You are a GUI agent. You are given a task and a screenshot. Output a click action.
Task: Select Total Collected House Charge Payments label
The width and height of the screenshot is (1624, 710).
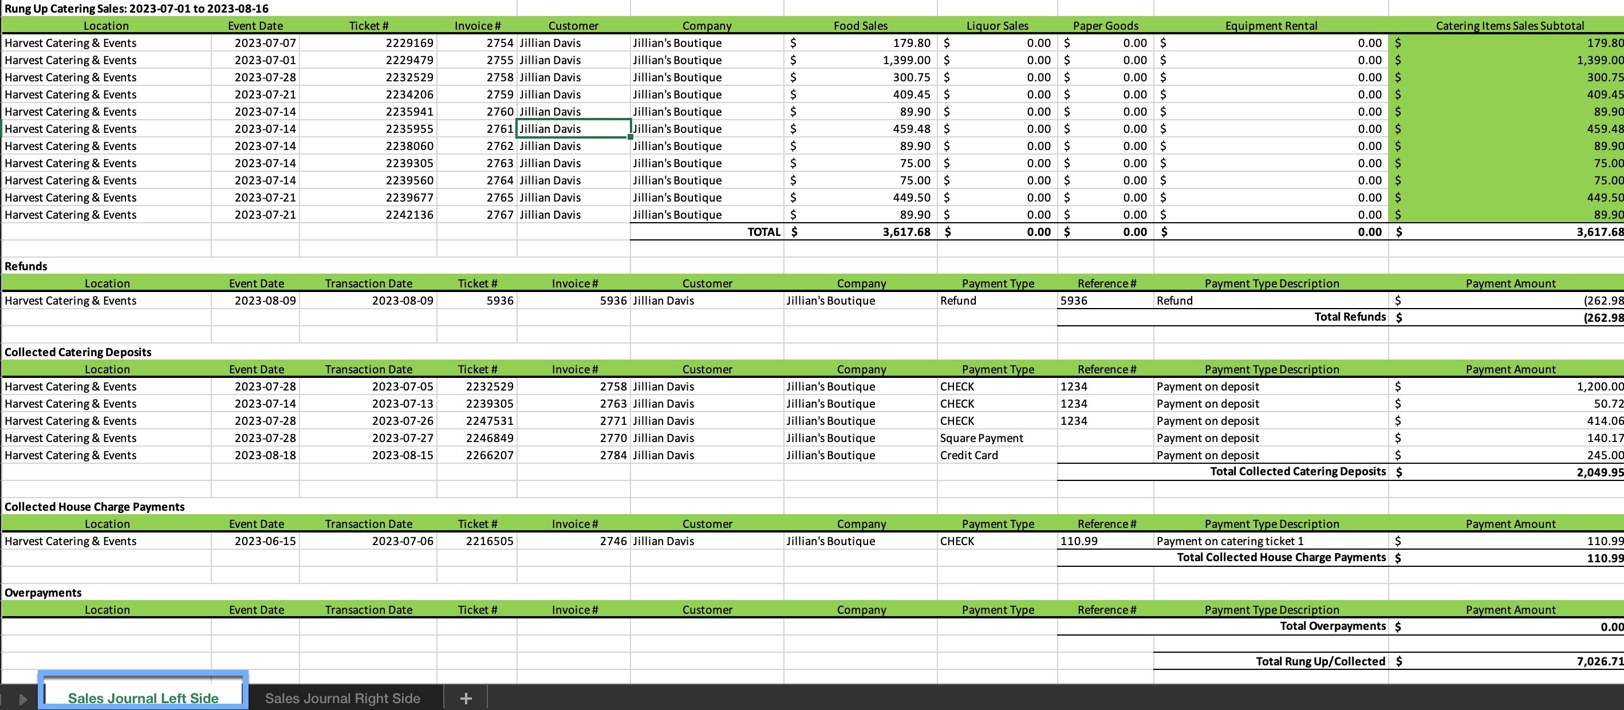(1281, 557)
